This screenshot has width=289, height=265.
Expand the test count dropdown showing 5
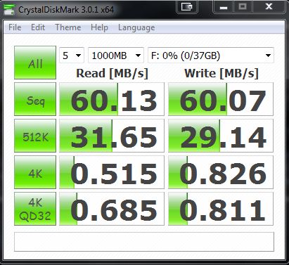click(x=72, y=56)
